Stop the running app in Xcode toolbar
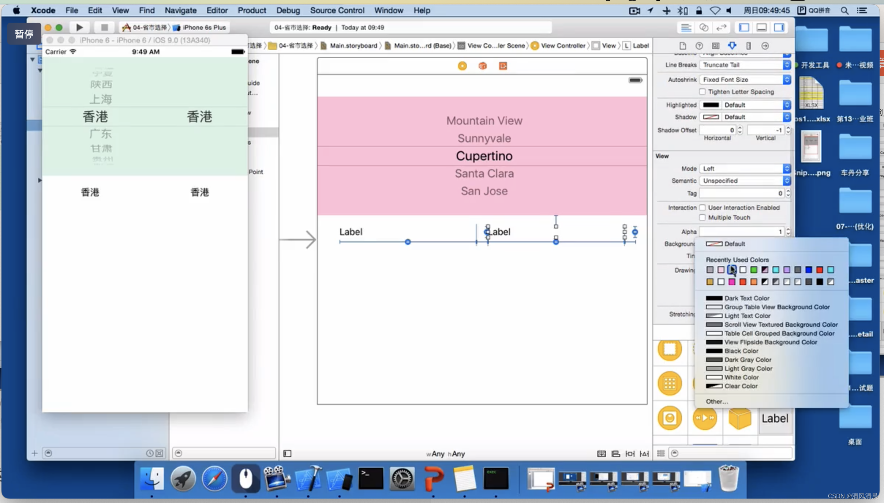884x503 pixels. pyautogui.click(x=104, y=27)
